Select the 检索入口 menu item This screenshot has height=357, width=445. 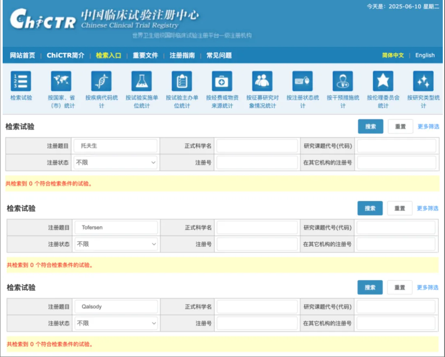[108, 55]
